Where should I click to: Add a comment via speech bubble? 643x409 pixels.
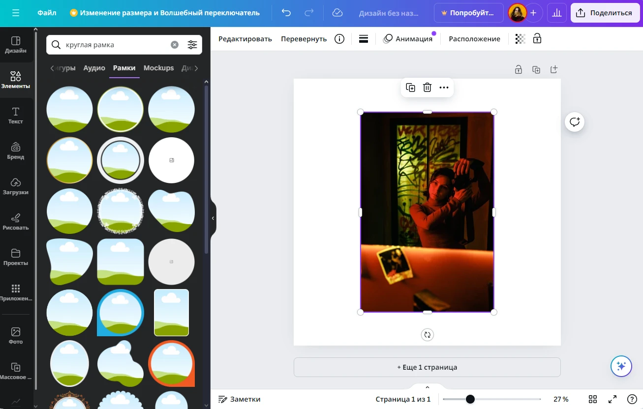575,121
